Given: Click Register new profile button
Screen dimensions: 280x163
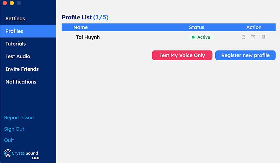Looking at the screenshot, I should click(x=245, y=55).
